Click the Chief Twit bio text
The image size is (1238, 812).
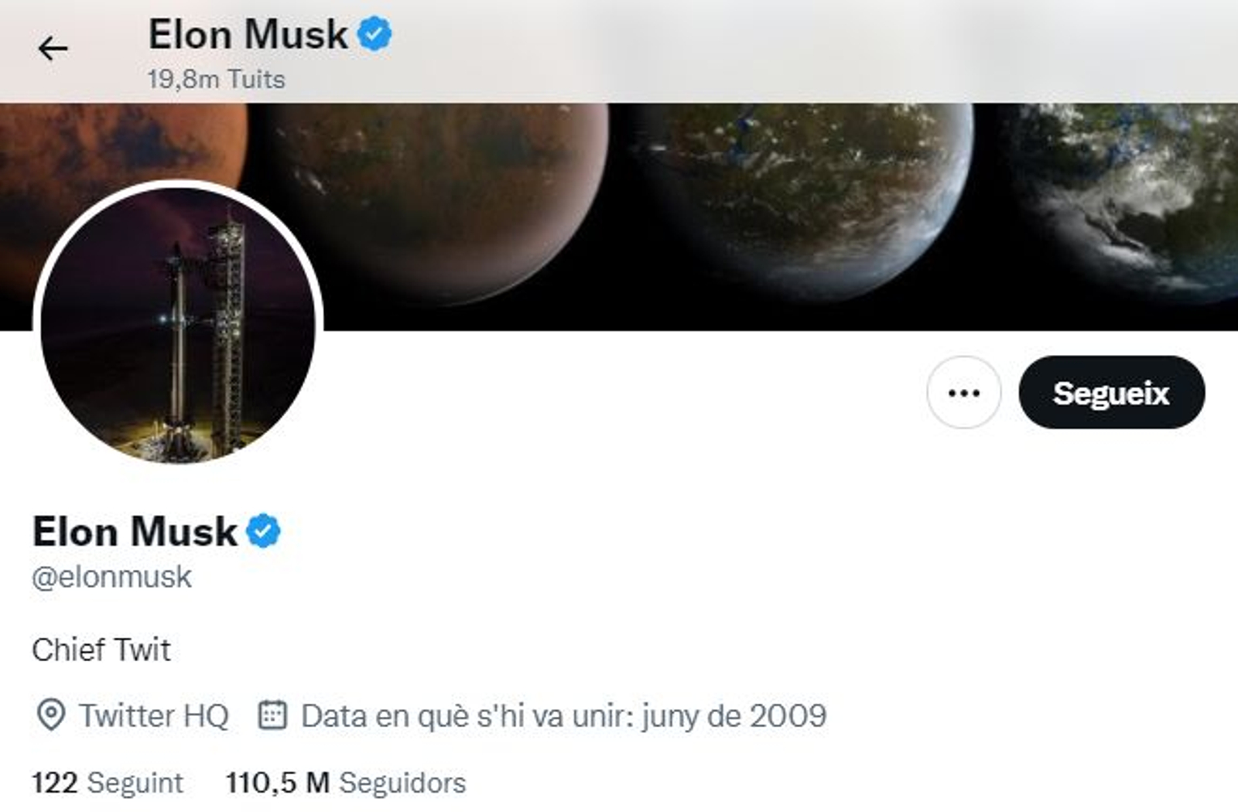[101, 651]
